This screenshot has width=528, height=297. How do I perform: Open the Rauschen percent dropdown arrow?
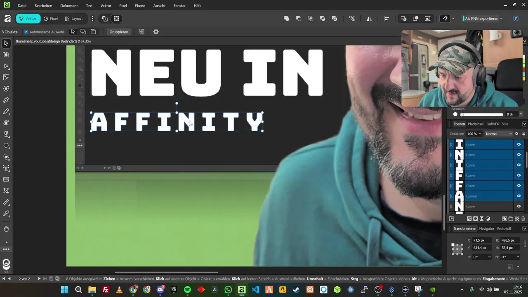(x=521, y=114)
